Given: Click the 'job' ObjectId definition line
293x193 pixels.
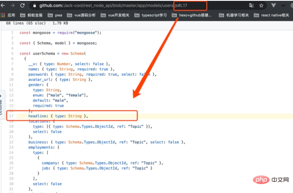Looking at the screenshot, I should (97, 168).
